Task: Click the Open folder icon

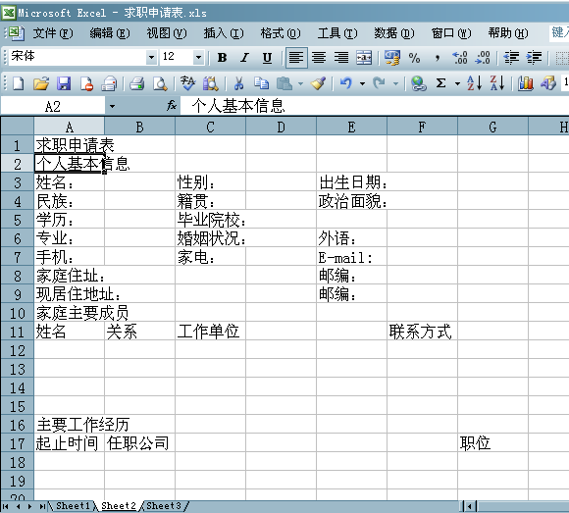Action: click(x=41, y=83)
